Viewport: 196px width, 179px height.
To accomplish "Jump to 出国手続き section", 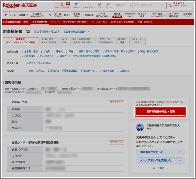I will [x=107, y=71].
